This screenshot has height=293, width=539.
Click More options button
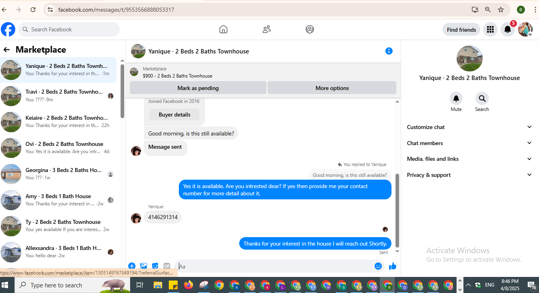(332, 88)
